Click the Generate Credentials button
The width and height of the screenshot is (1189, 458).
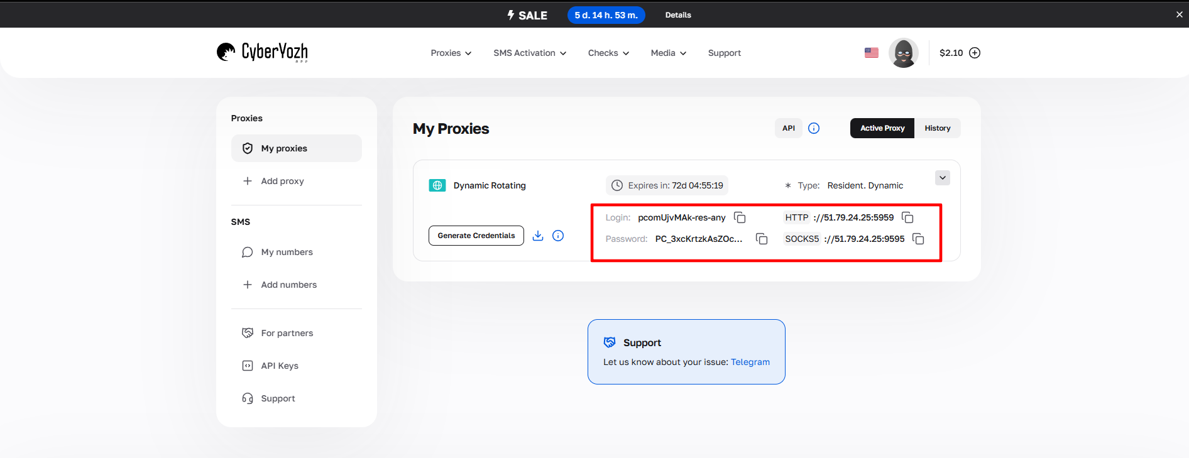[x=476, y=236]
